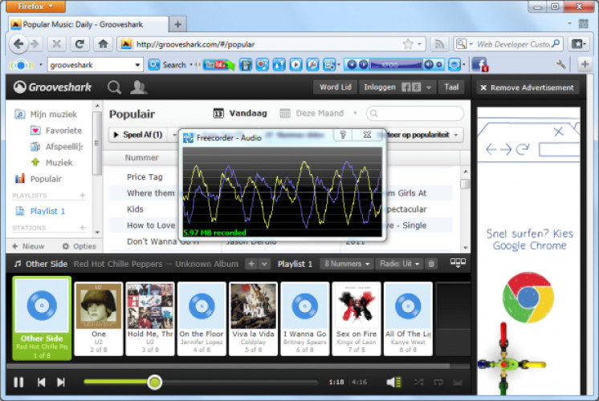Add a new playlist with the plus icon
Screen dimensions: 599x401
coord(82,196)
